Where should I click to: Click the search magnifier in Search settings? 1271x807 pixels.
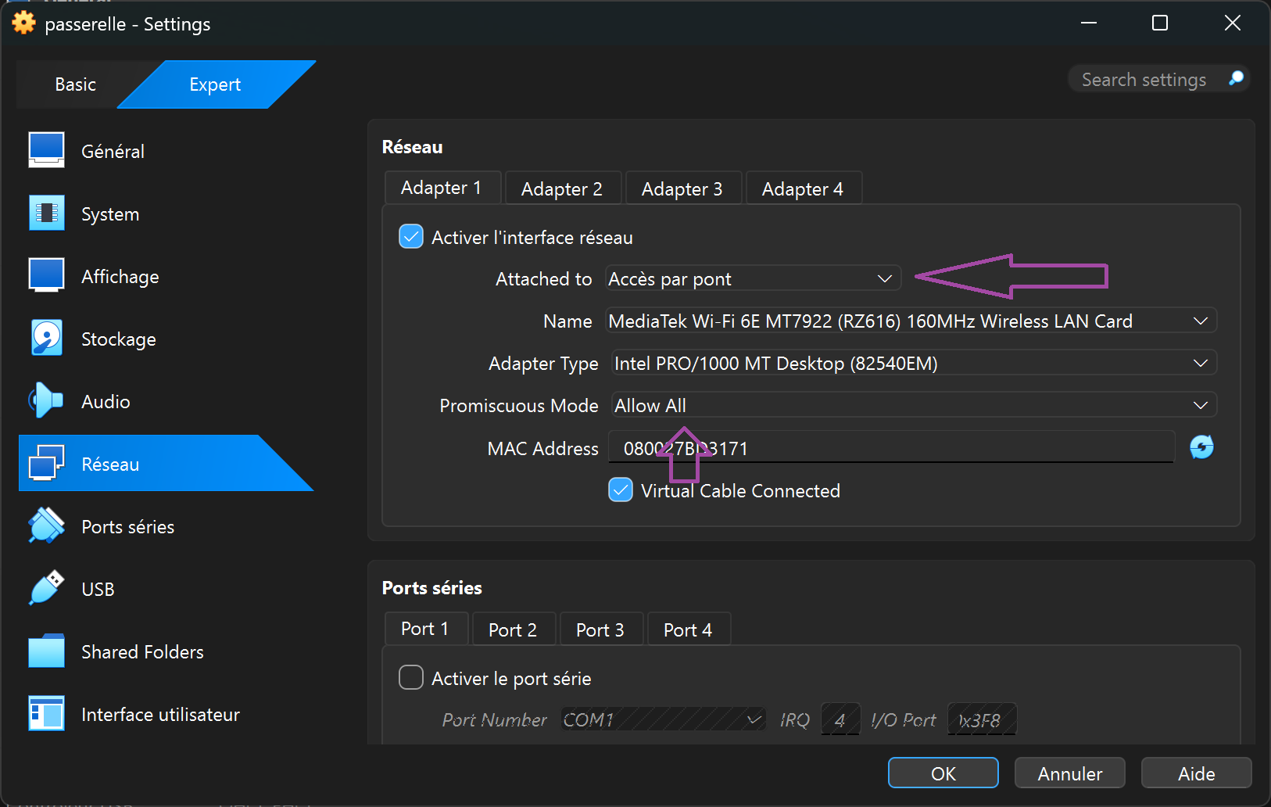(x=1236, y=78)
